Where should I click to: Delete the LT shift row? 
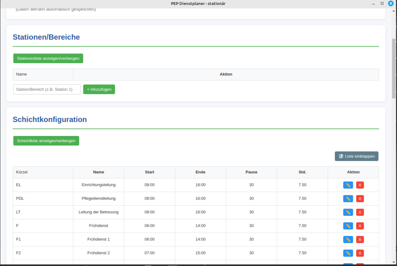pyautogui.click(x=360, y=212)
